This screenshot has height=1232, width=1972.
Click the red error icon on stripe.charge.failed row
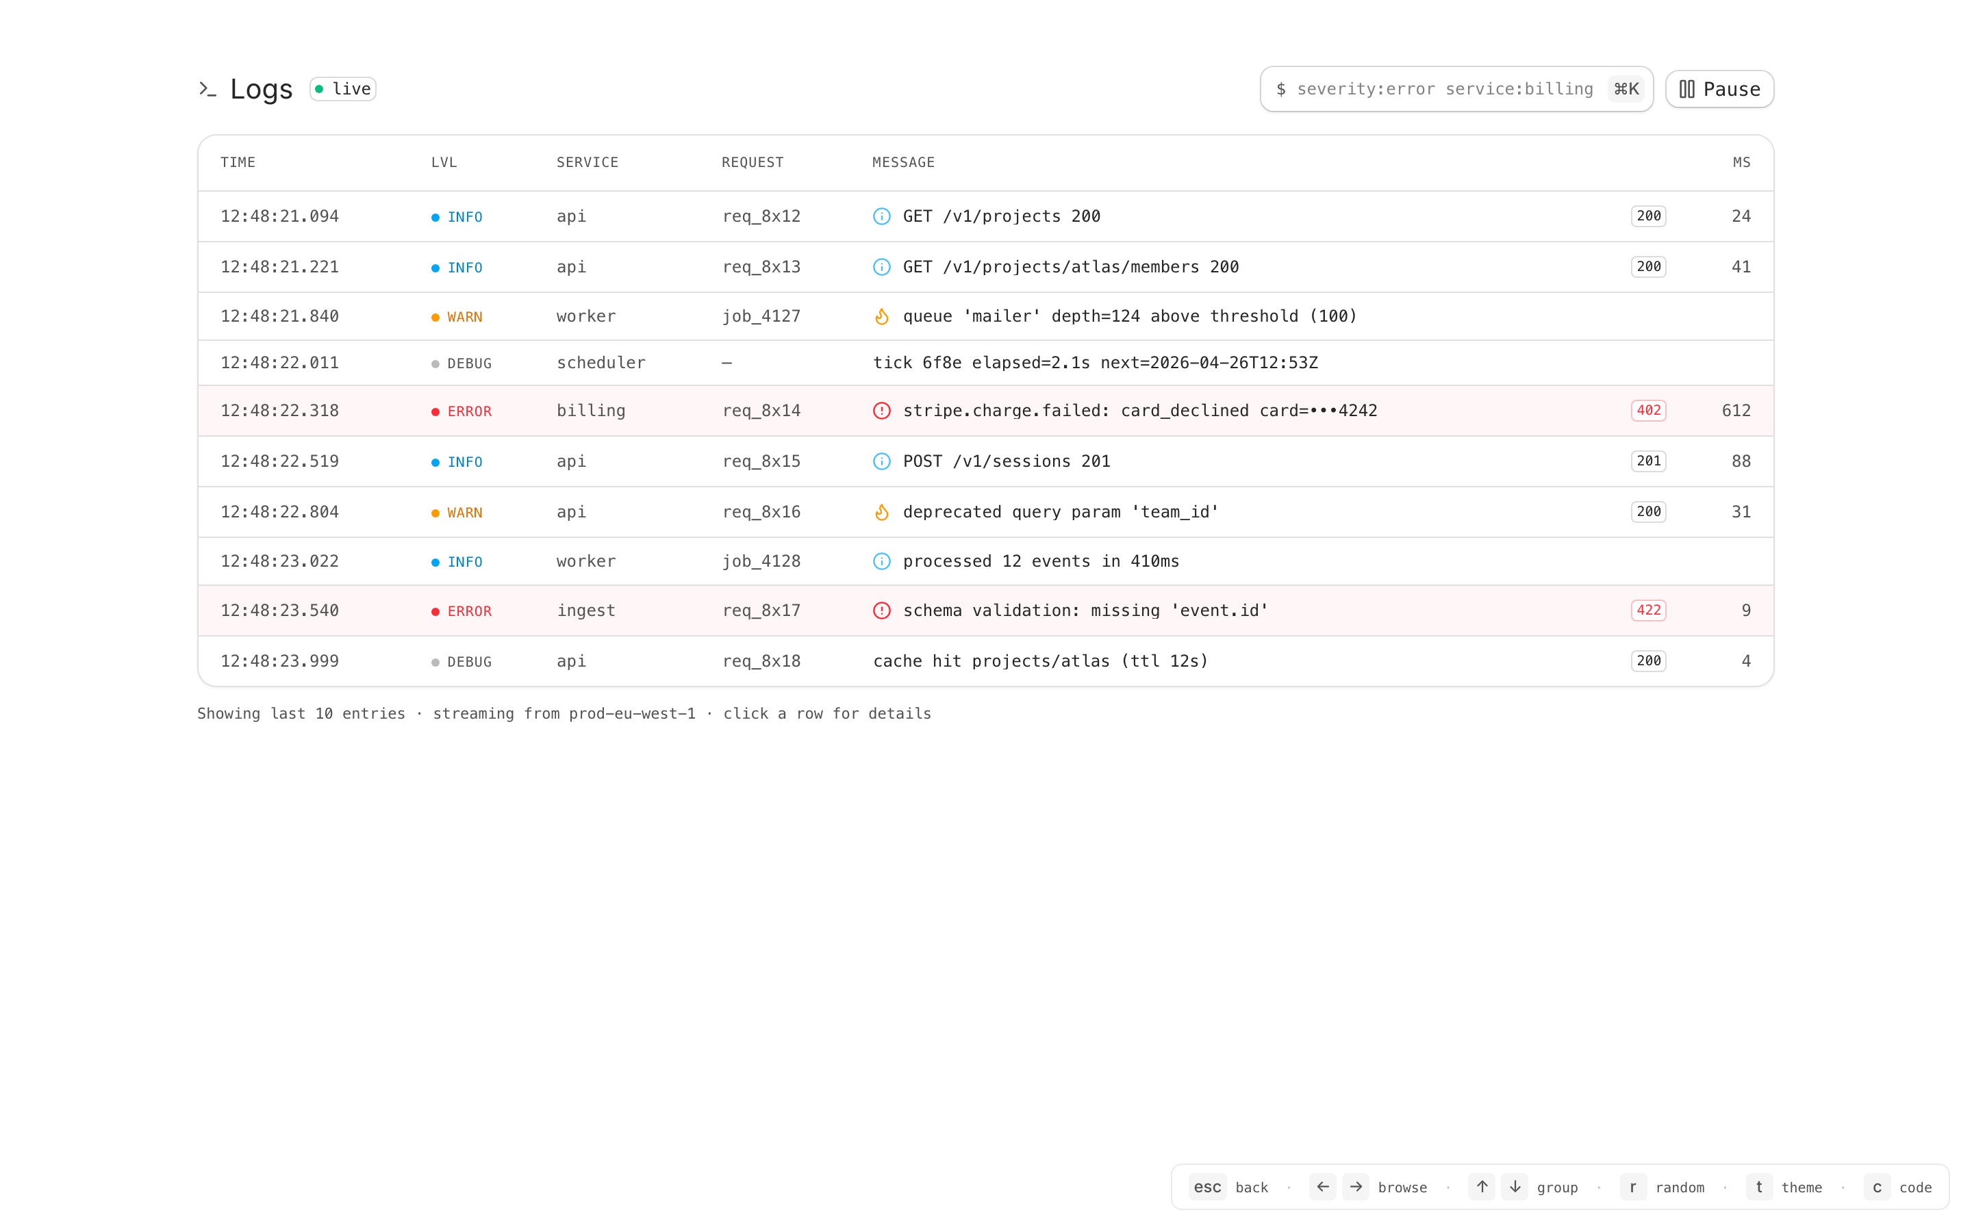(x=882, y=411)
